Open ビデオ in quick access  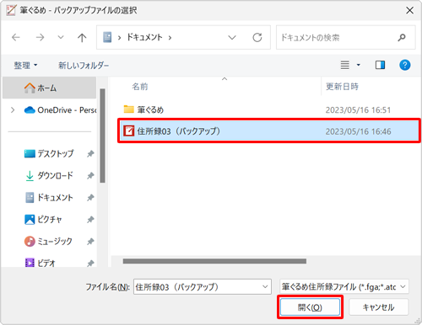[x=40, y=263]
